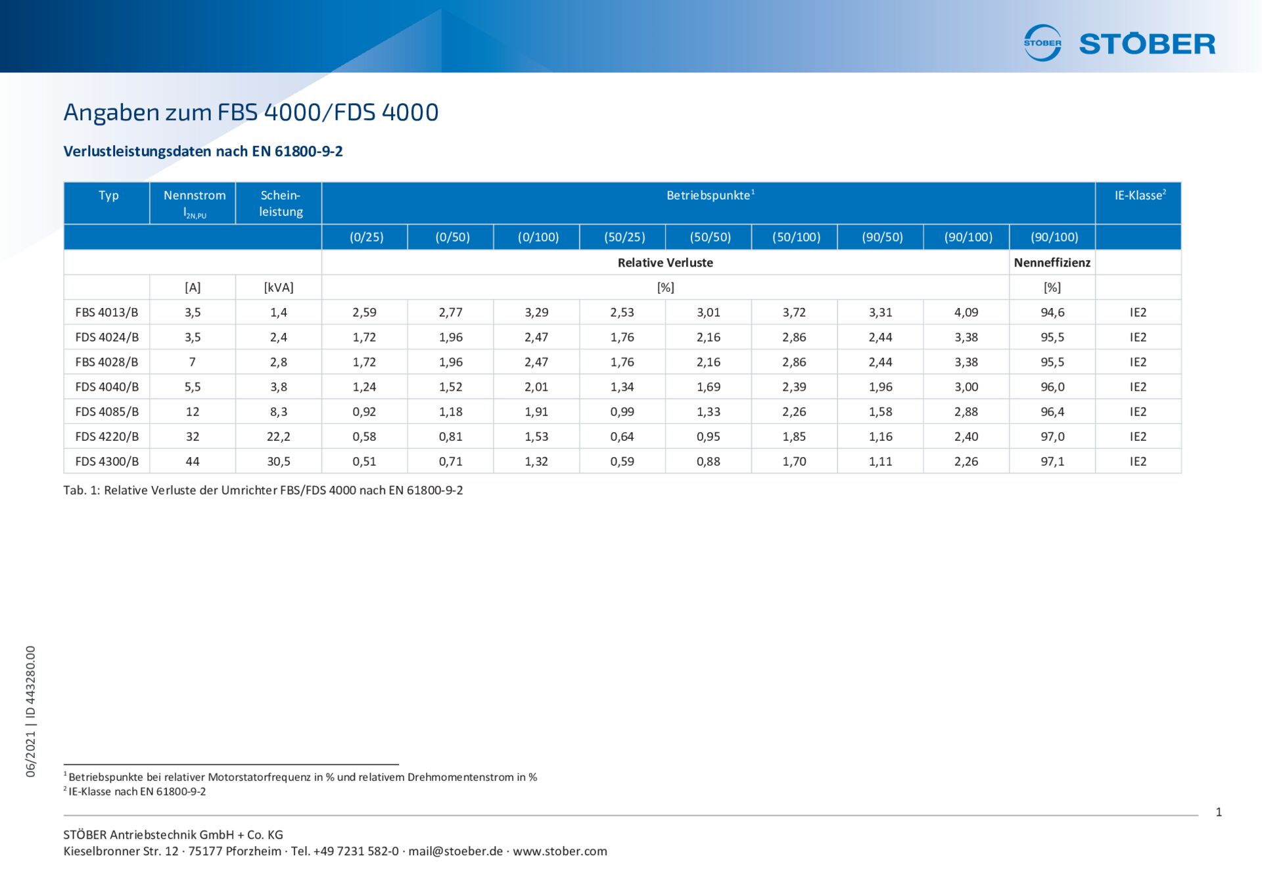Click value '3,00' in FDS 4040/B row
1262x892 pixels.
pyautogui.click(x=966, y=387)
